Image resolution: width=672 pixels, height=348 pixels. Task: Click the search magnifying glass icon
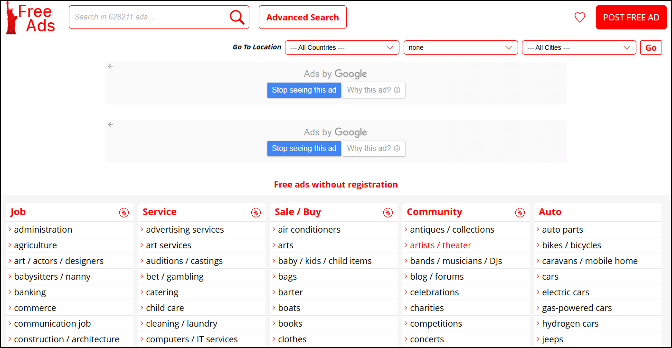(237, 17)
